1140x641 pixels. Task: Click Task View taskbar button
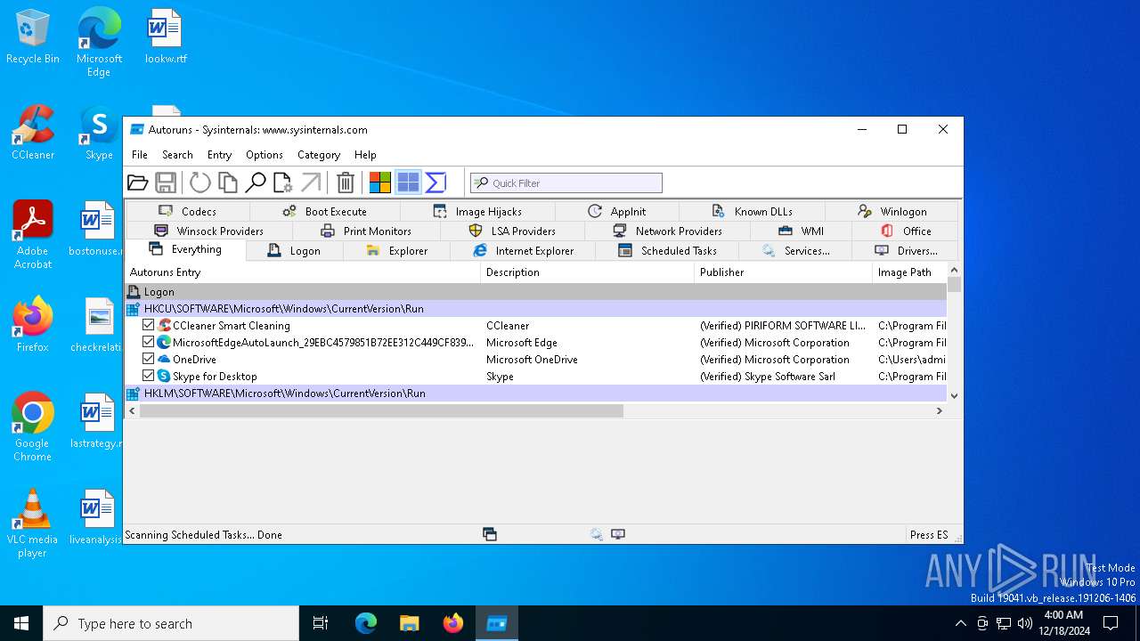point(321,623)
